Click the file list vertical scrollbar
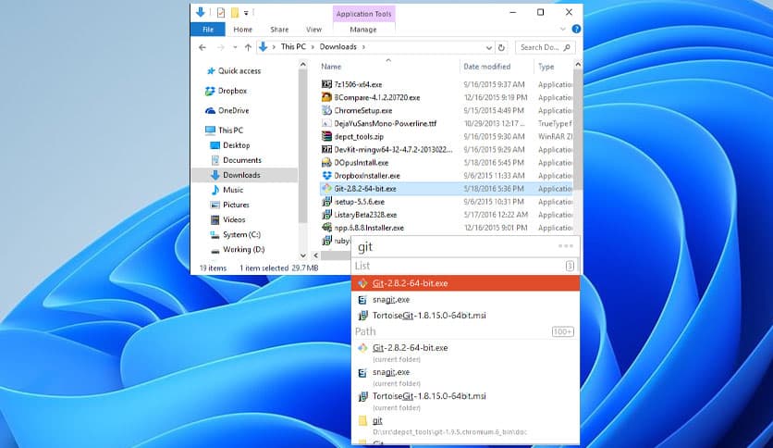773x448 pixels. click(x=577, y=131)
